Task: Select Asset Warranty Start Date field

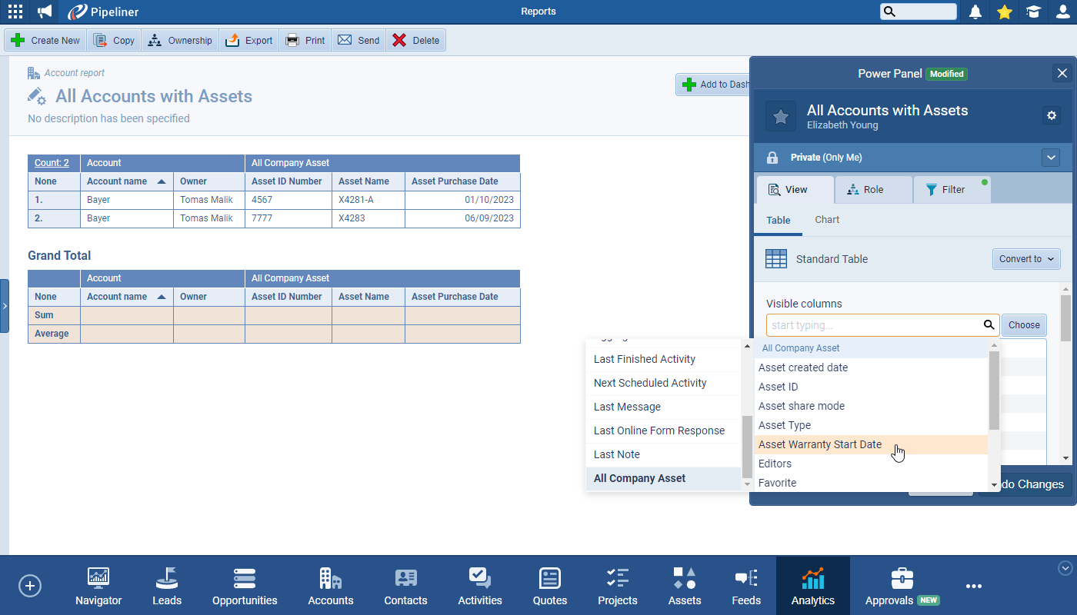Action: [x=820, y=444]
